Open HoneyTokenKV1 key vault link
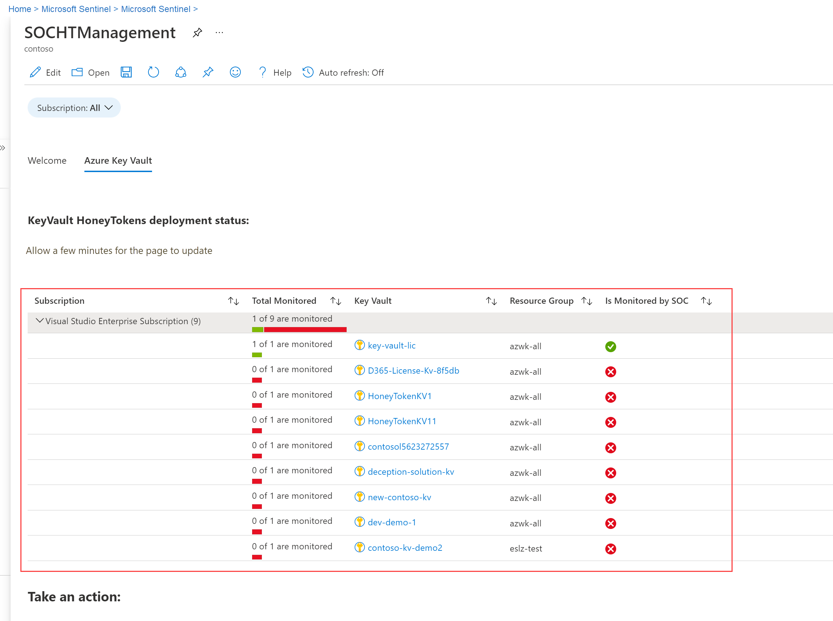Image resolution: width=833 pixels, height=621 pixels. pos(399,396)
